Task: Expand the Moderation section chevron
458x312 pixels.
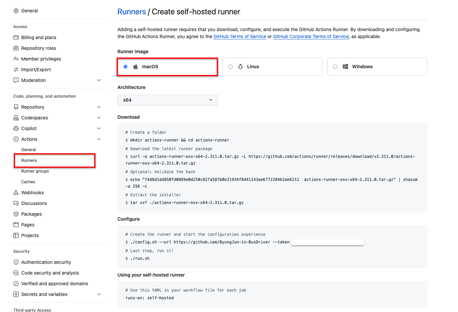Action: click(x=99, y=80)
